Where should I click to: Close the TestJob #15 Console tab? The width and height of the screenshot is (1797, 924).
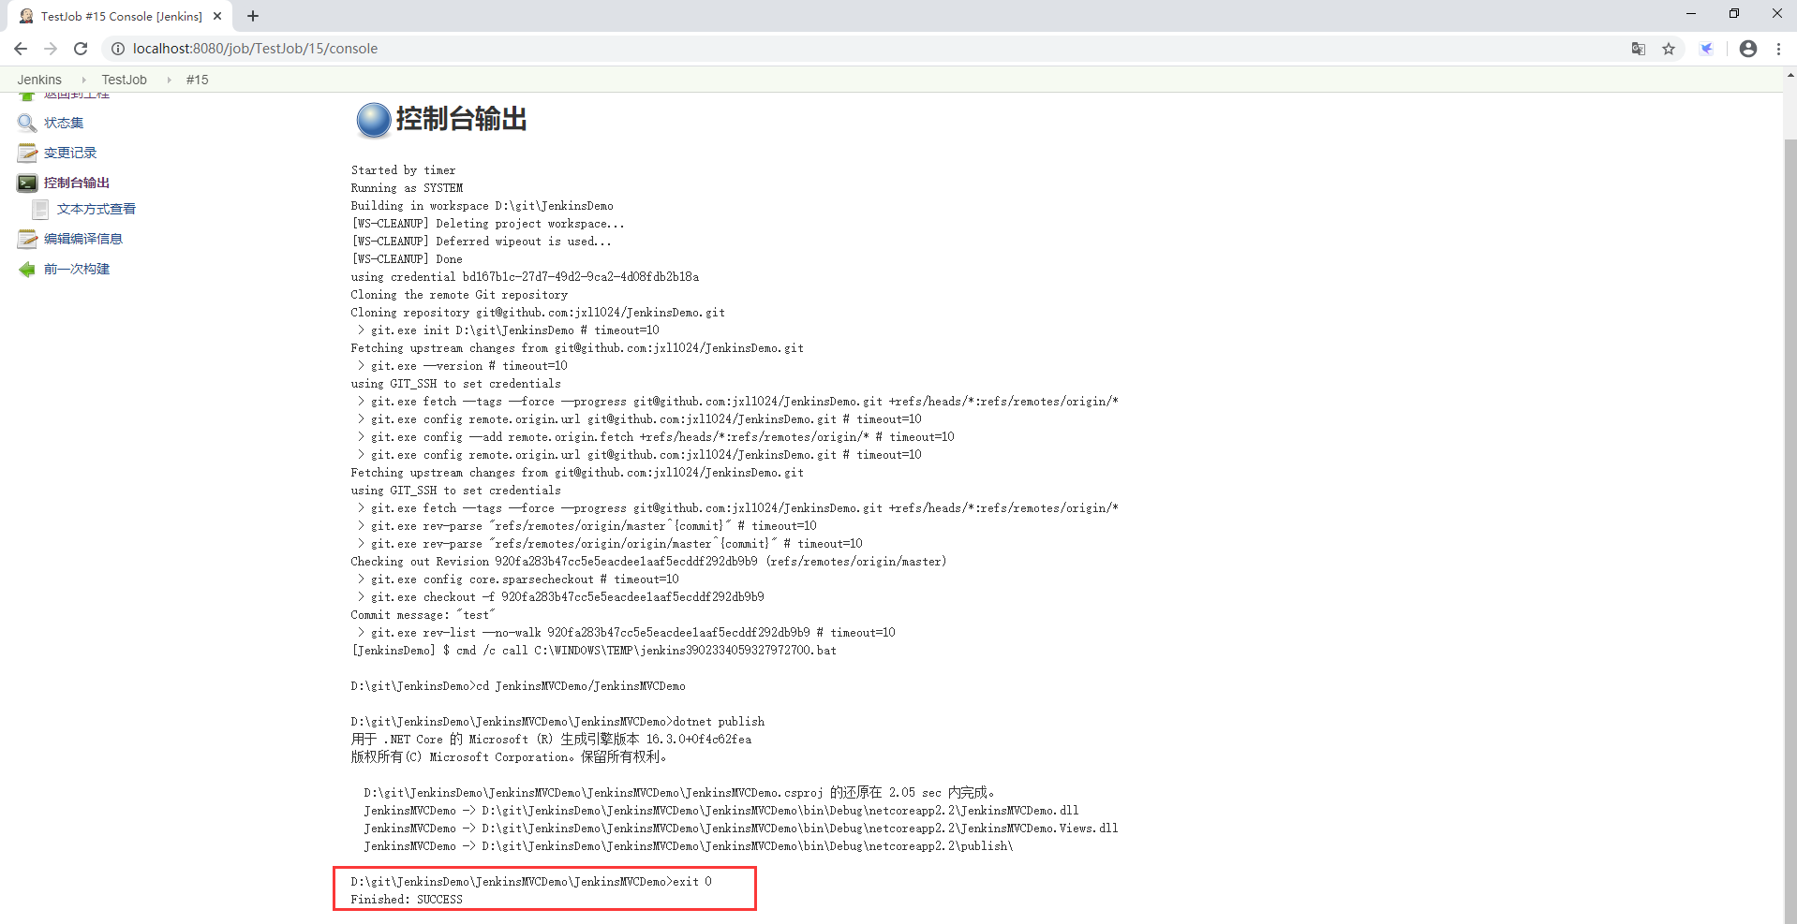pyautogui.click(x=217, y=16)
